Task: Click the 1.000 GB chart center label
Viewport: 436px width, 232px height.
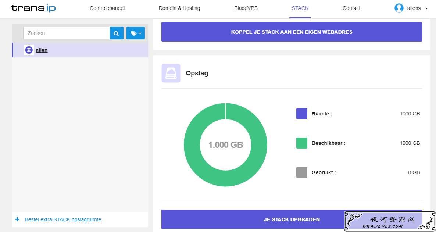Action: pos(225,144)
